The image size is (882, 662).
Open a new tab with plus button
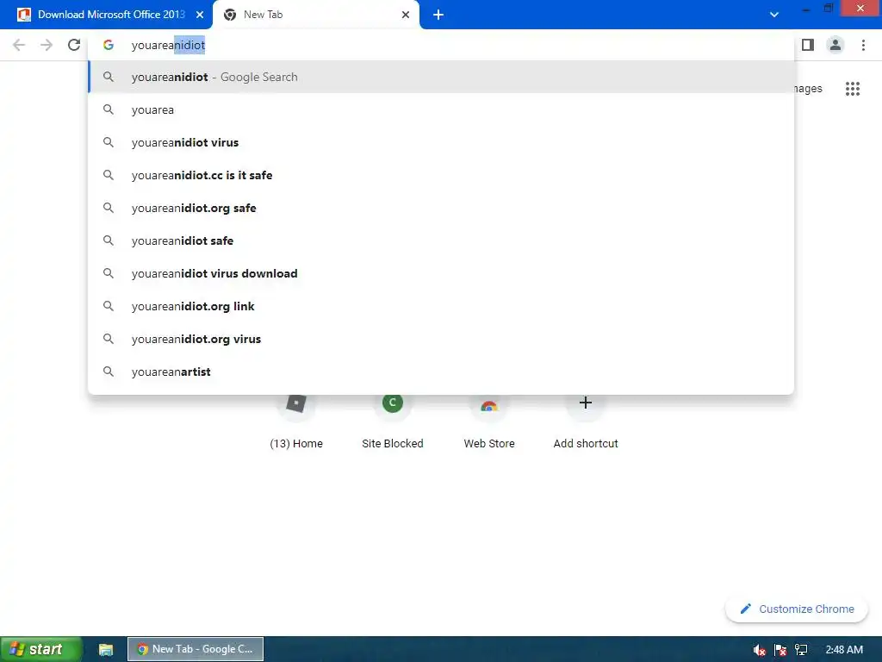point(438,15)
